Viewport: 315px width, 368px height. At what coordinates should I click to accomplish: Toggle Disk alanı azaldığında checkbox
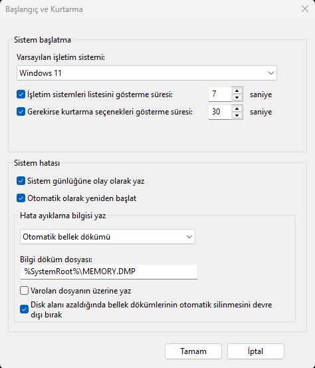pyautogui.click(x=24, y=309)
